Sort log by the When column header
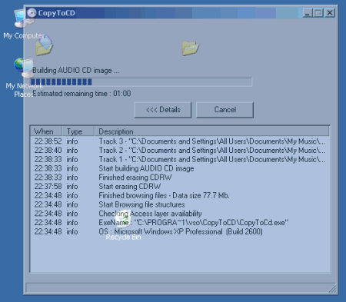Viewport: 346px width, 302px height. (x=46, y=131)
